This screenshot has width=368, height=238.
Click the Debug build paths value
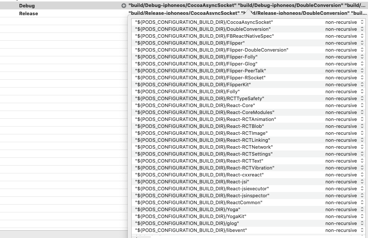coord(247,5)
